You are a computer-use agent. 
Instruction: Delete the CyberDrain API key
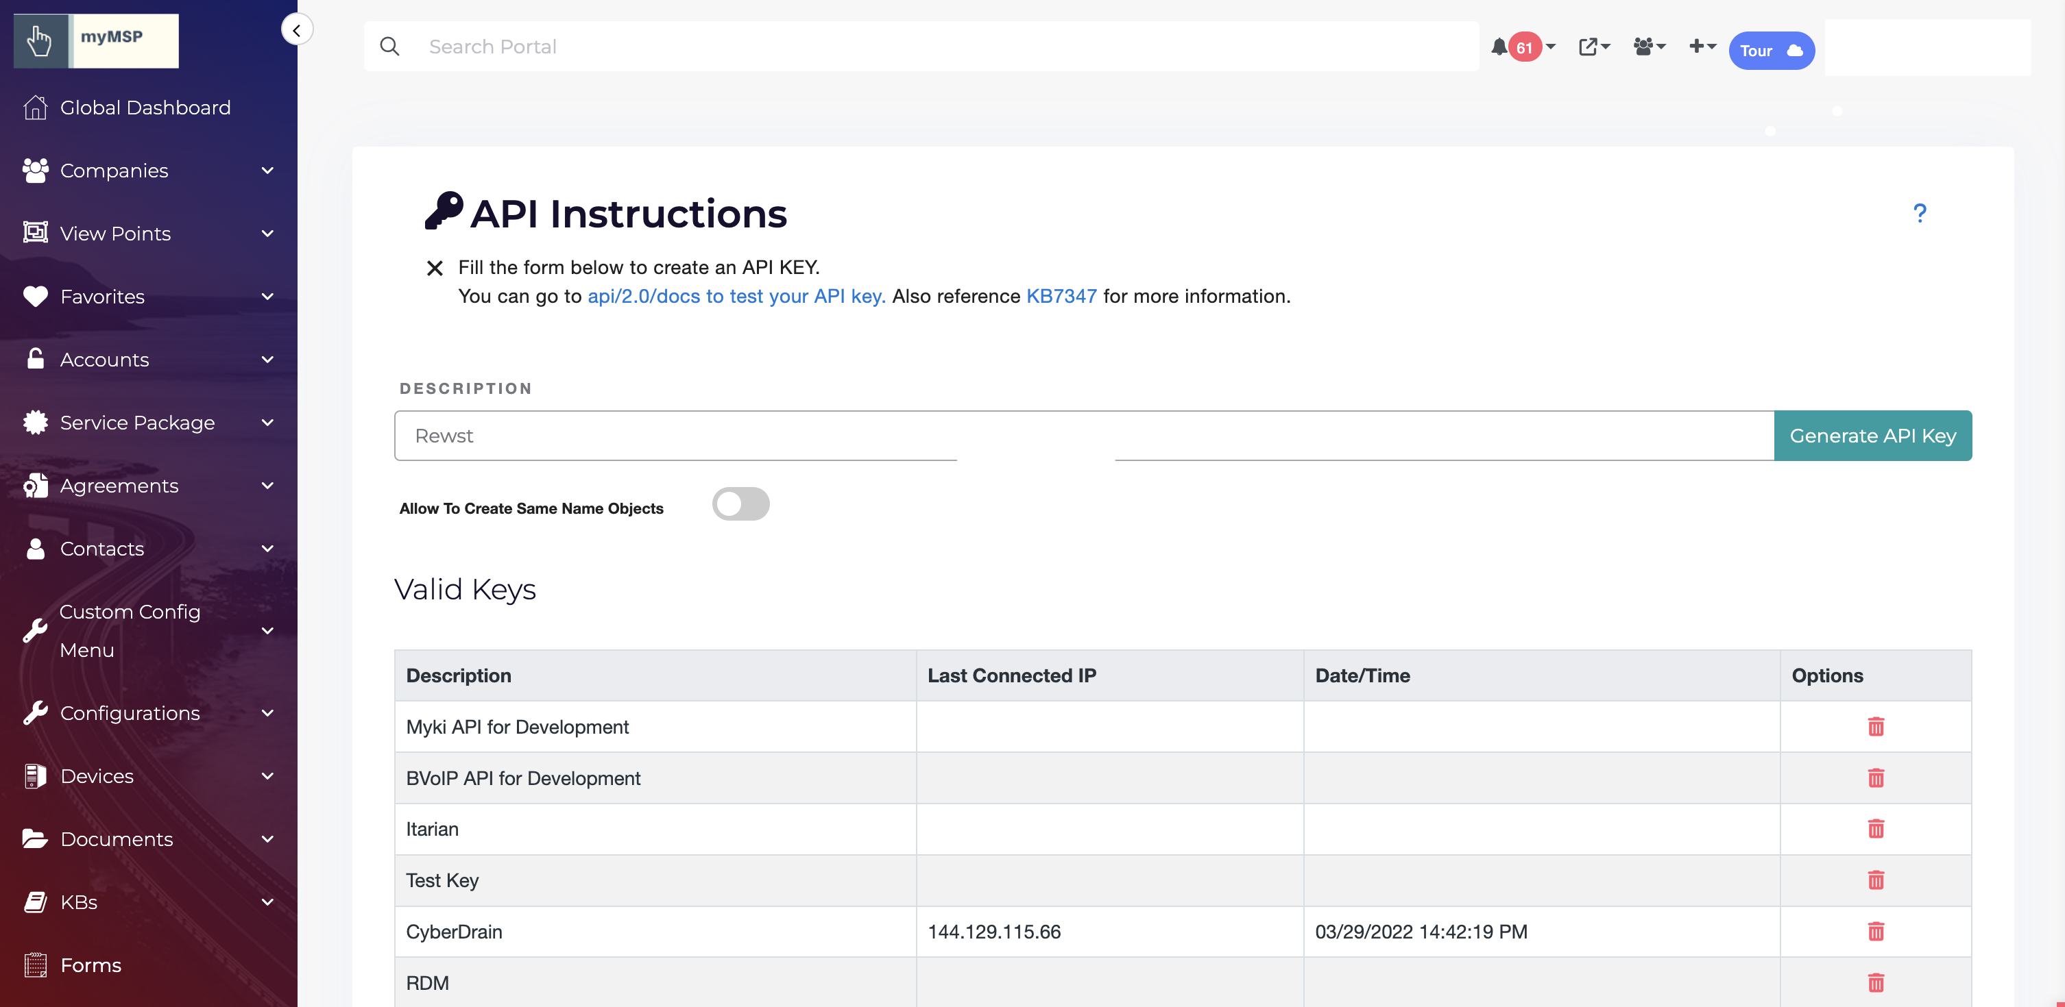coord(1876,932)
